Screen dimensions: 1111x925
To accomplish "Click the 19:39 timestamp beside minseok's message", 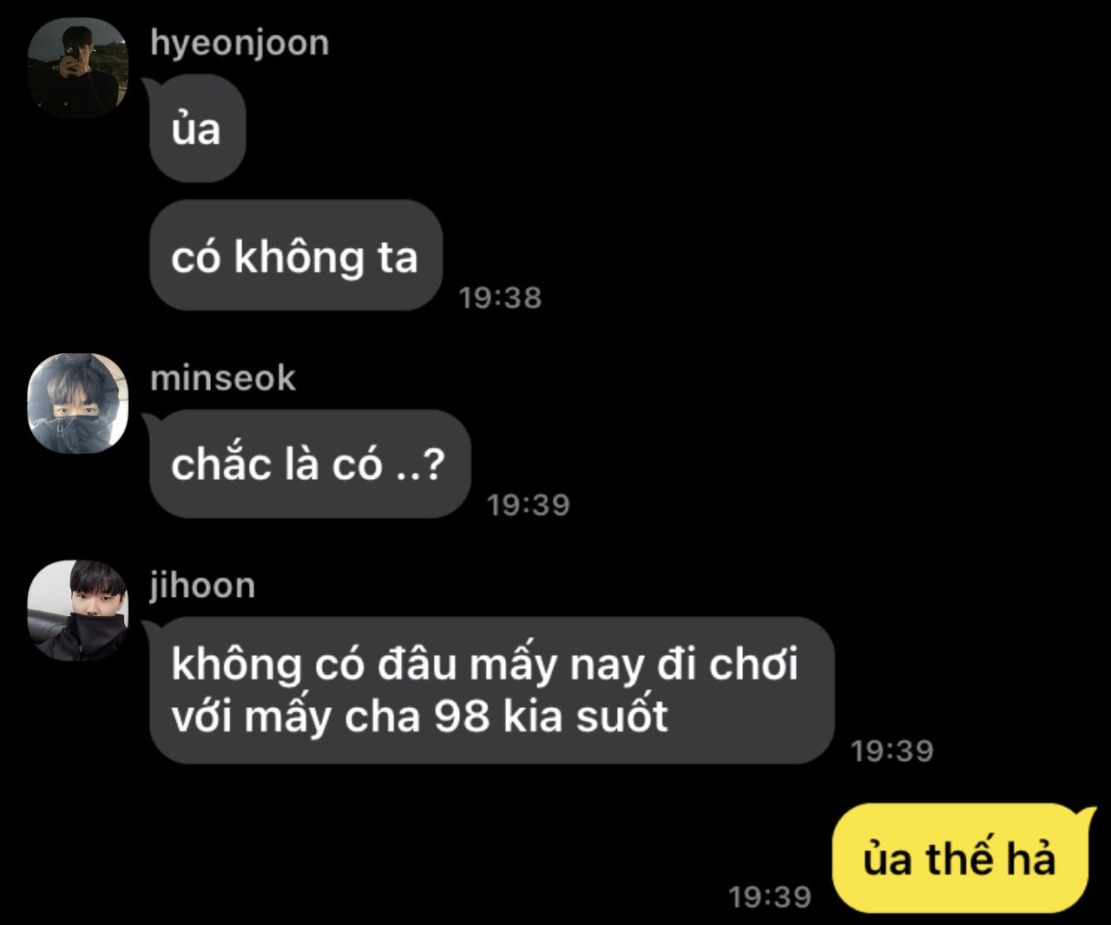I will click(x=528, y=505).
